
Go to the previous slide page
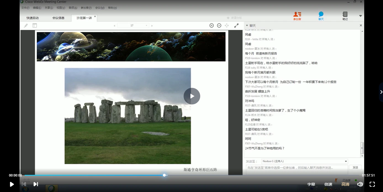click(x=114, y=26)
